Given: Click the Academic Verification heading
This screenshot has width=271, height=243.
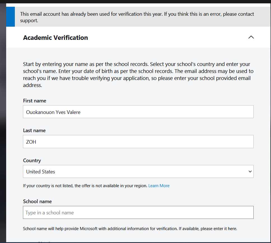Looking at the screenshot, I should [x=55, y=38].
